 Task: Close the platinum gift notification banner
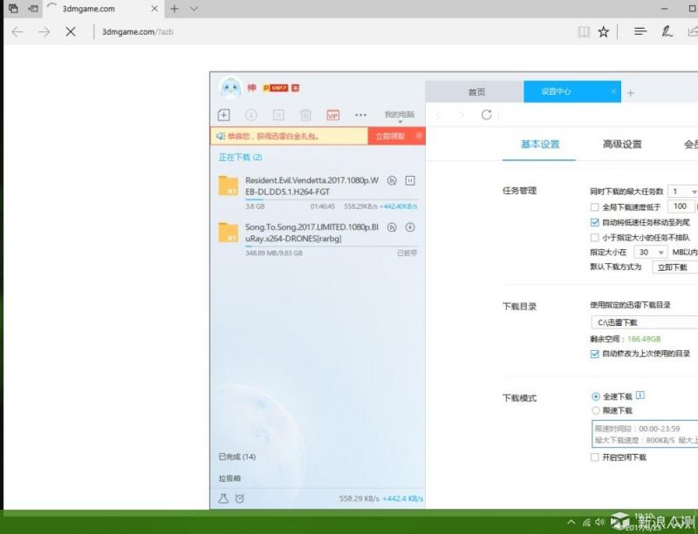[419, 136]
